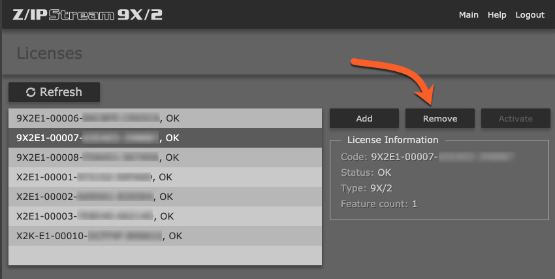Image resolution: width=555 pixels, height=279 pixels.
Task: Select license X2E1-00001 in the list
Action: tap(95, 177)
